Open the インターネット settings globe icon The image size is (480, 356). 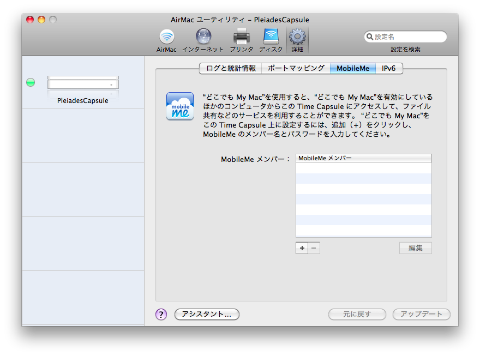(x=203, y=37)
